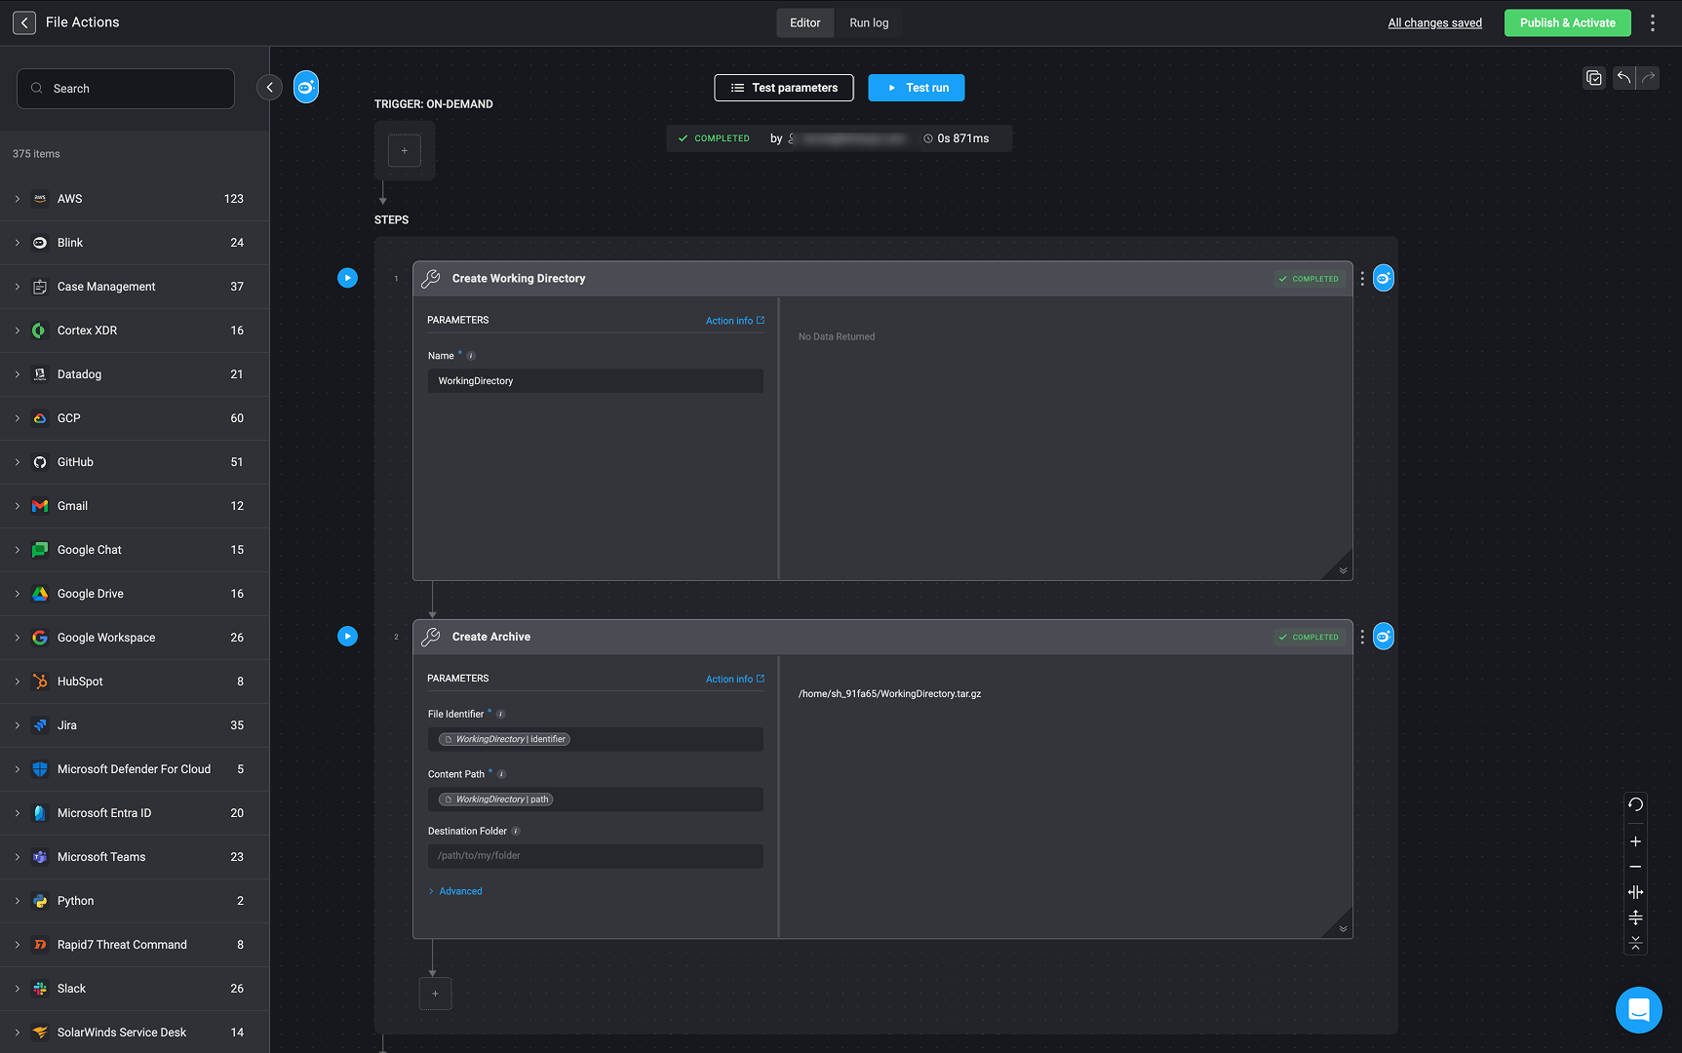The width and height of the screenshot is (1682, 1053).
Task: Click the All changes saved link
Action: point(1435,22)
